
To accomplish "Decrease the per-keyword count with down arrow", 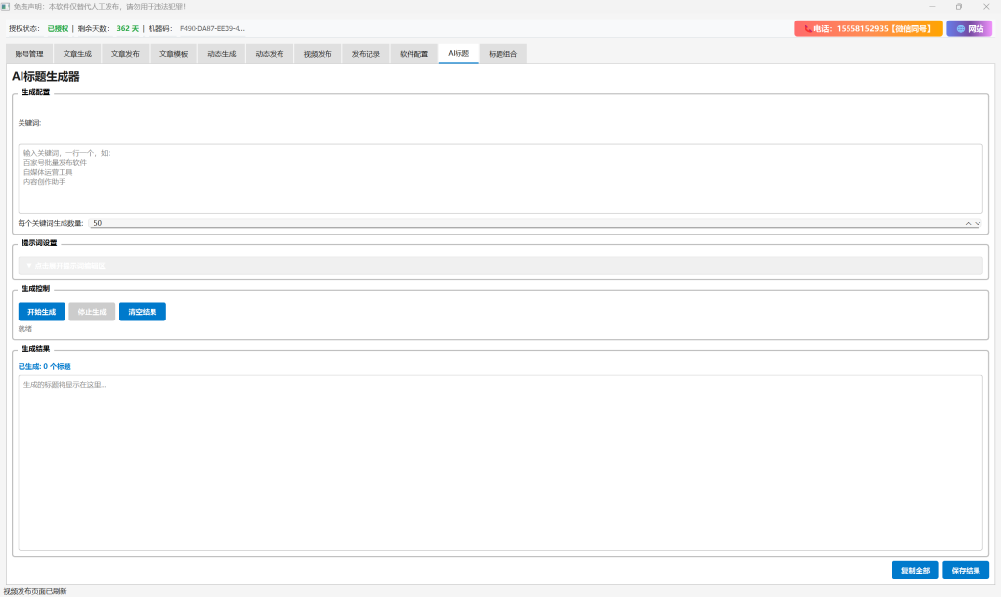I will tap(978, 223).
